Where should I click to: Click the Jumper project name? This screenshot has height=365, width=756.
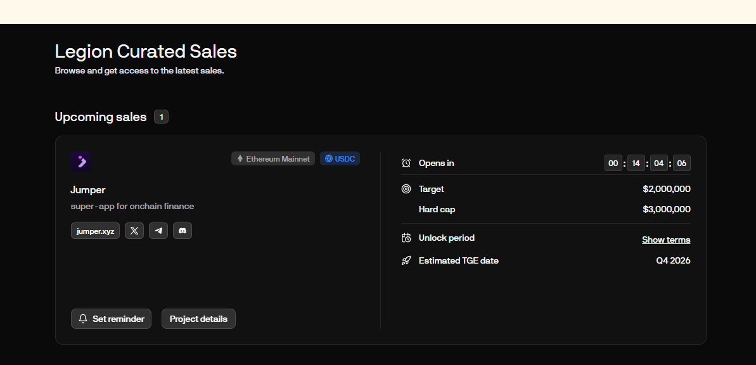(87, 189)
